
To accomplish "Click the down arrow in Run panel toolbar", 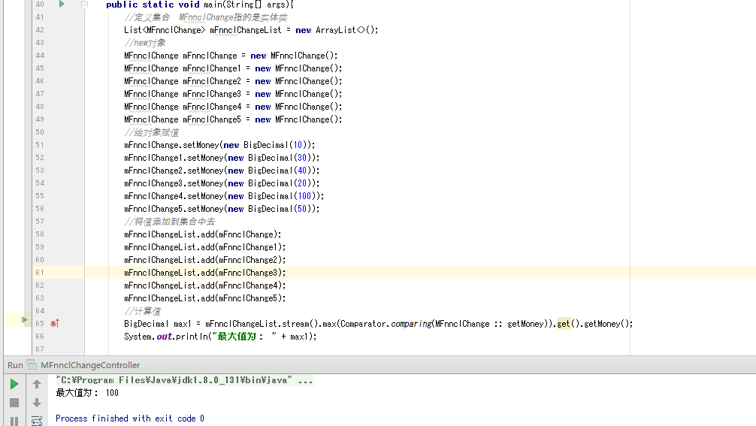I will click(x=37, y=403).
